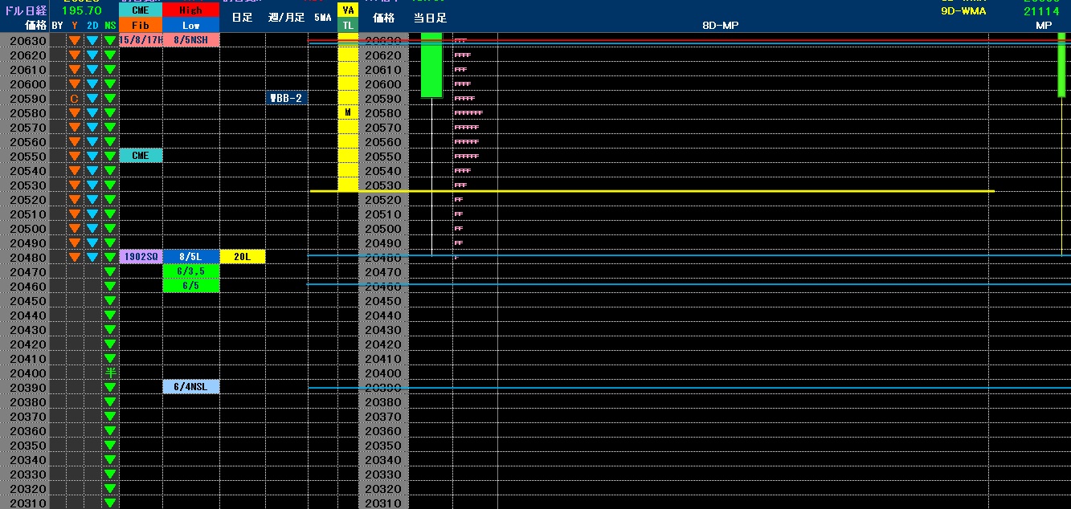
Task: Click the red High header cell
Action: [x=191, y=10]
